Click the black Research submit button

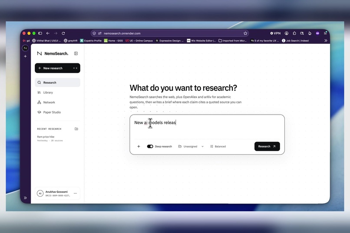(x=267, y=147)
